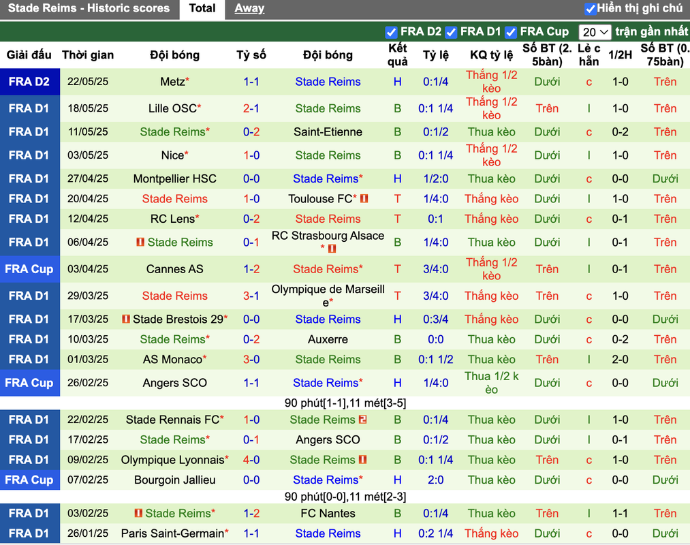Click the Thời gian column header
The height and width of the screenshot is (545, 690).
tap(88, 55)
